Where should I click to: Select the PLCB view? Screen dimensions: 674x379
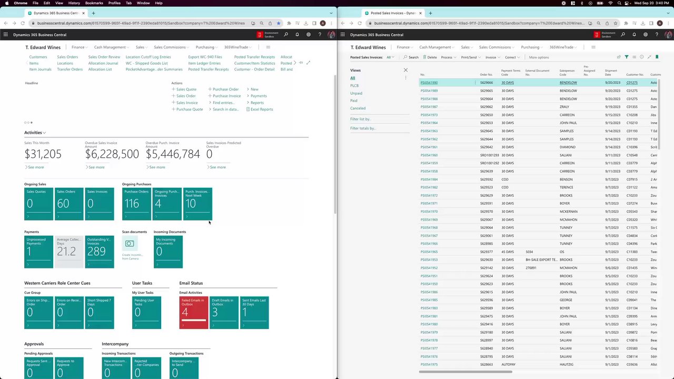coord(354,85)
